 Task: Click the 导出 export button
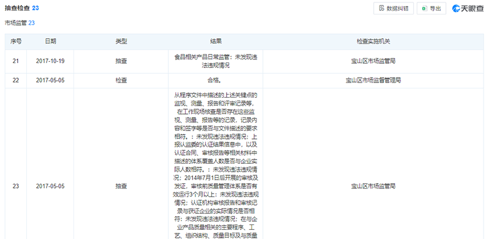click(x=431, y=8)
